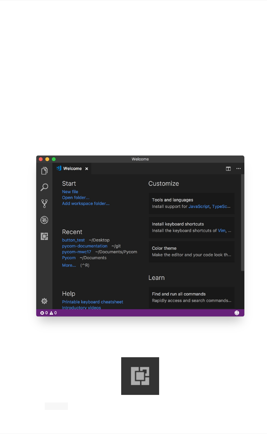Click the JavaScript link

pos(199,207)
